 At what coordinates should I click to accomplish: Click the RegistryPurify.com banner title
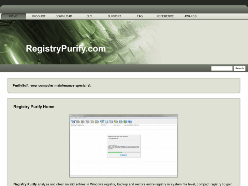click(x=66, y=48)
